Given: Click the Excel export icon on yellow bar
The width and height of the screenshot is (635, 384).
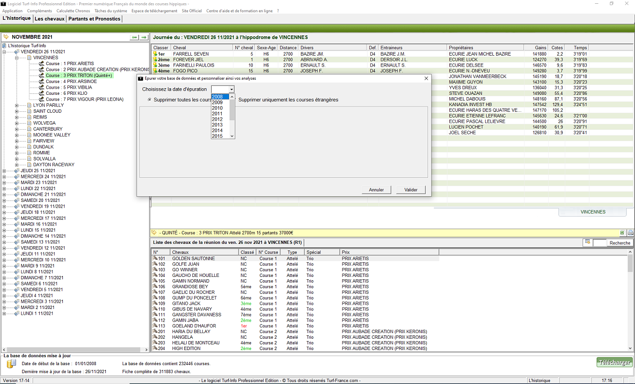Looking at the screenshot, I should [x=622, y=233].
